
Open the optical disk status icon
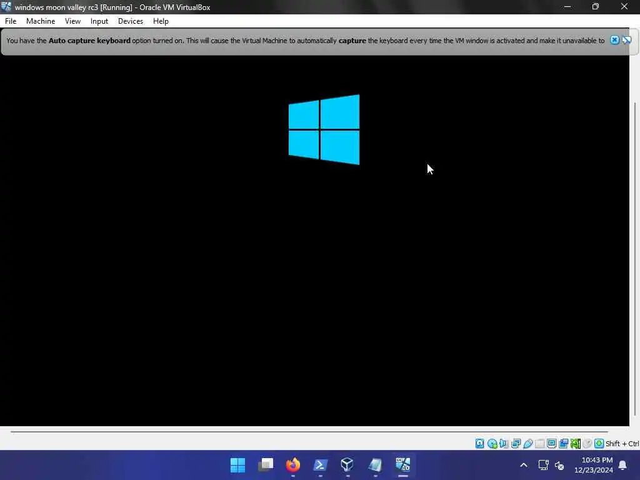tap(492, 443)
